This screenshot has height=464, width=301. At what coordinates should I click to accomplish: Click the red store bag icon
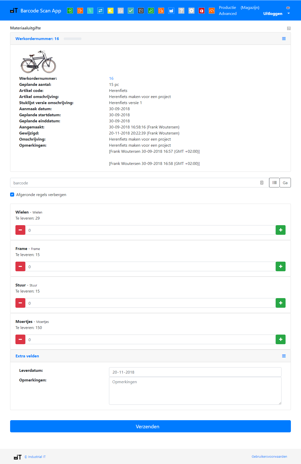pyautogui.click(x=201, y=11)
